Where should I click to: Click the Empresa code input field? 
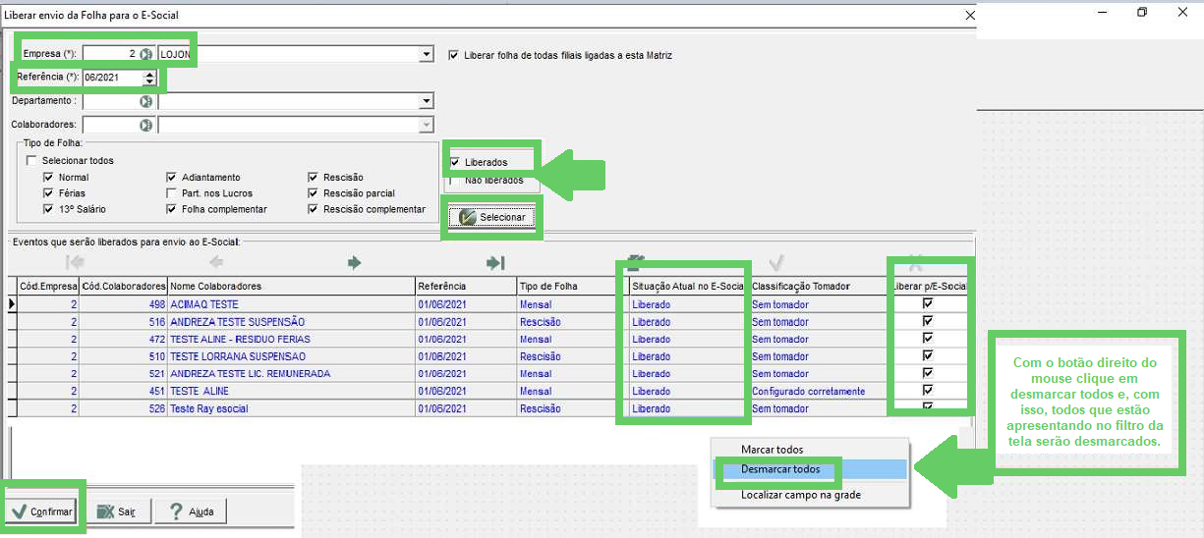(111, 55)
